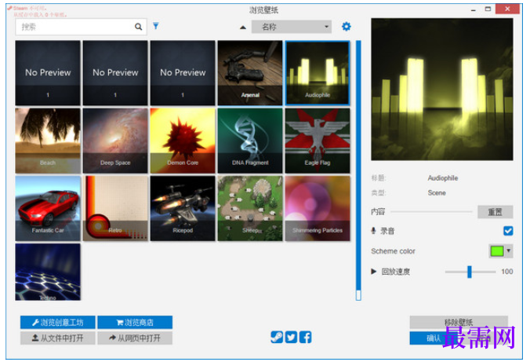Click the microphone icon beside 录音
The image size is (530, 362).
coord(373,231)
